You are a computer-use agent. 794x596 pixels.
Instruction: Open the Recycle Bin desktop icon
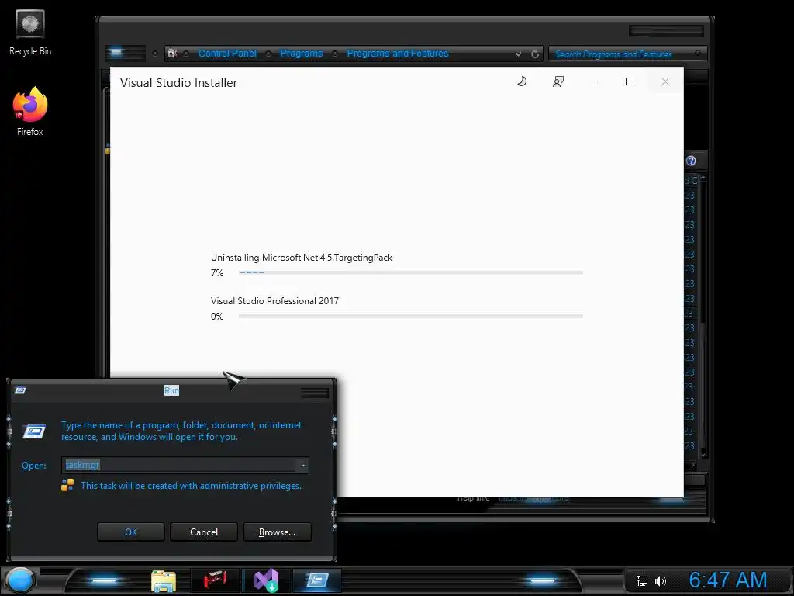coord(30,33)
